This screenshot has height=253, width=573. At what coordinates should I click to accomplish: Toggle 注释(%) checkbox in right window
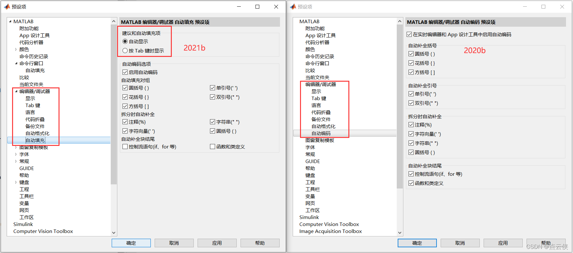click(x=411, y=125)
